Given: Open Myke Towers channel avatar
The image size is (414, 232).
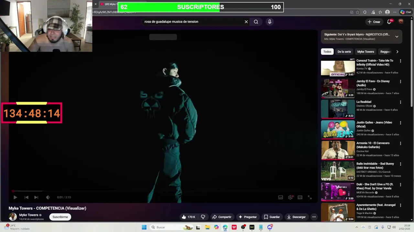Looking at the screenshot, I should (x=13, y=217).
